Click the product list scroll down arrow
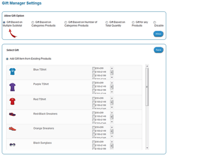The height and width of the screenshot is (155, 202). [x=147, y=148]
